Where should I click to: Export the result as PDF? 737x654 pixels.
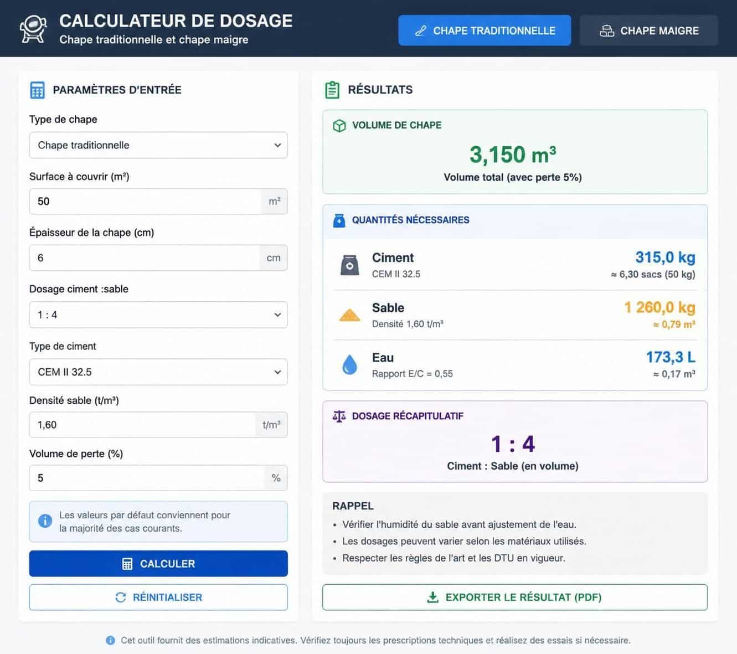tap(515, 598)
